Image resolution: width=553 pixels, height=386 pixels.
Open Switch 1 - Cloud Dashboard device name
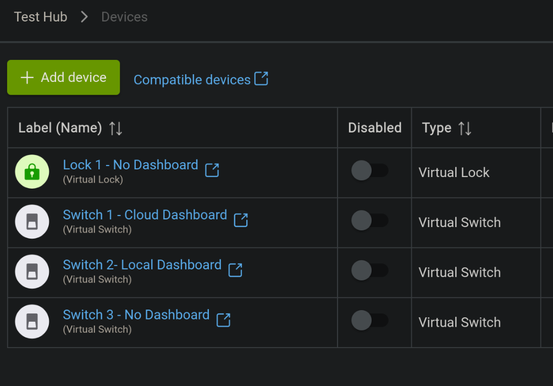[x=145, y=215]
